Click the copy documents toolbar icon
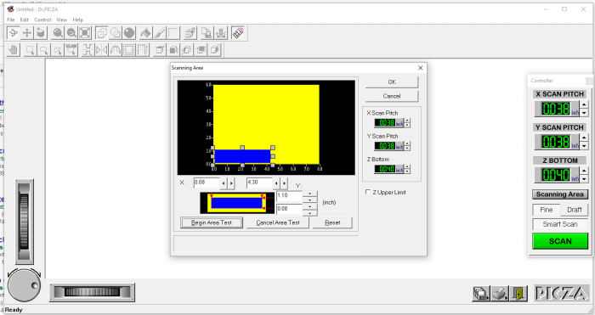The image size is (595, 315). point(207,33)
